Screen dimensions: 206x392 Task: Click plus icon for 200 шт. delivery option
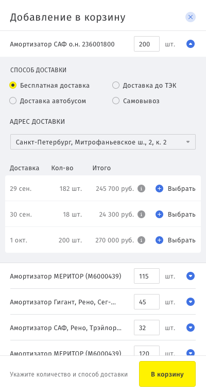coord(159,240)
